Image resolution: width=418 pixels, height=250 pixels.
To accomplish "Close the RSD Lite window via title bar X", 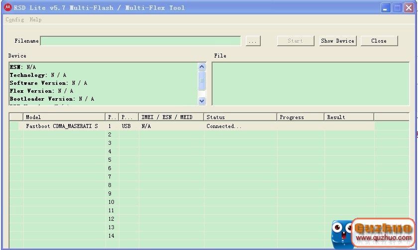I will click(409, 8).
